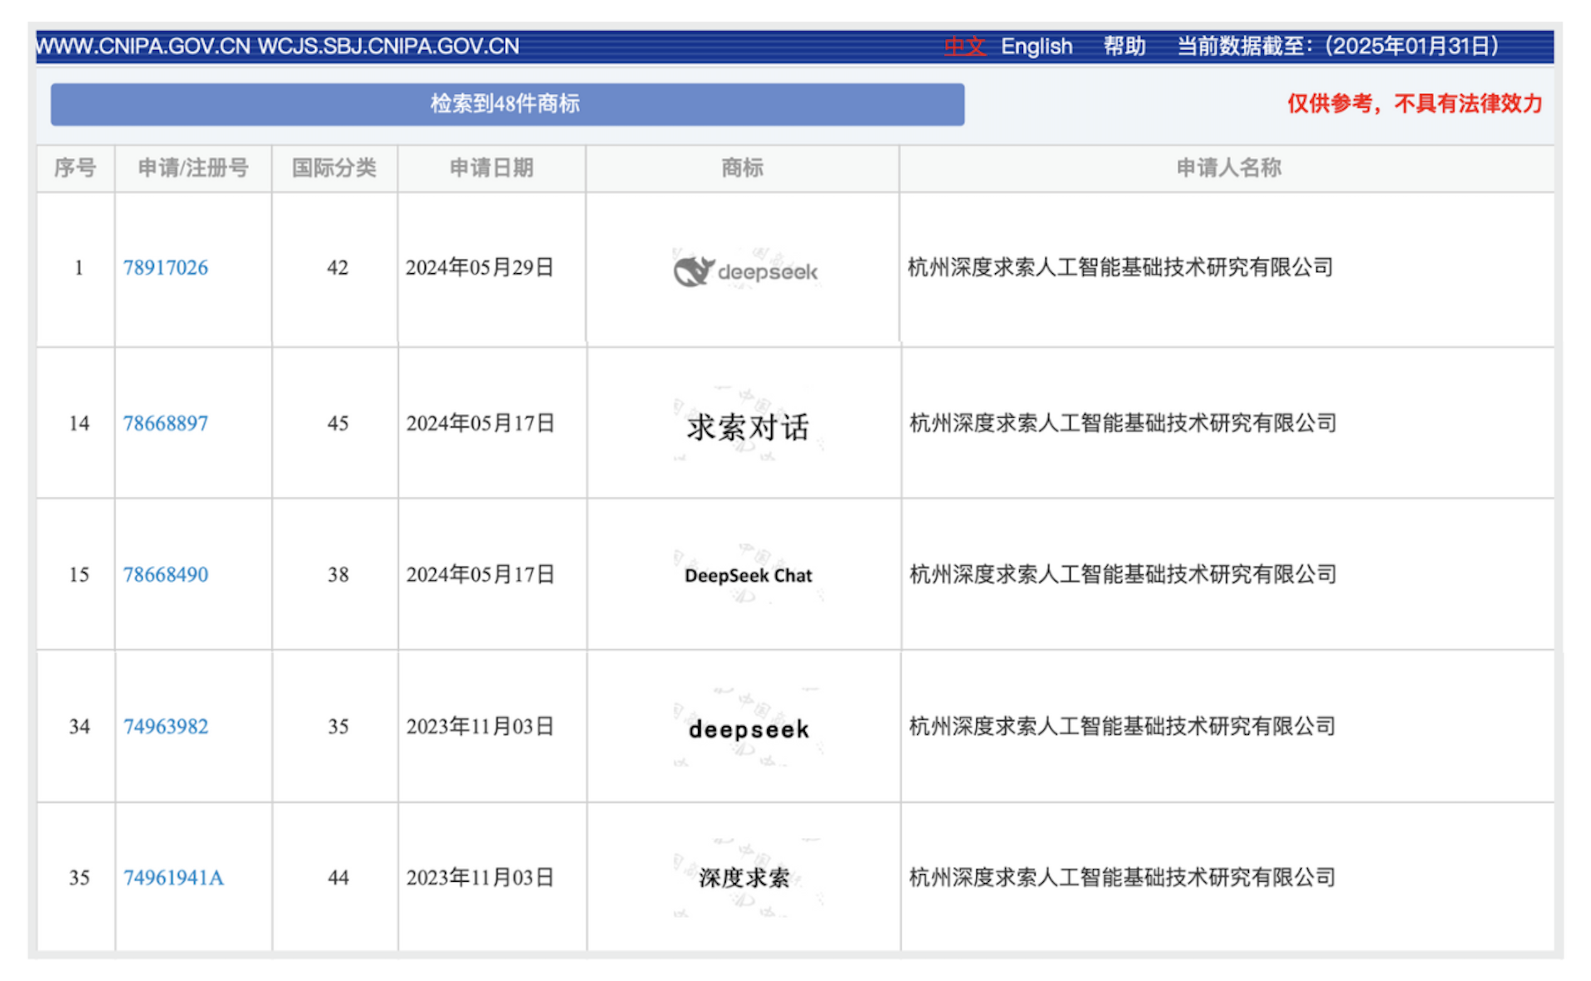Click the 序号 column header
1591x981 pixels.
pos(75,168)
